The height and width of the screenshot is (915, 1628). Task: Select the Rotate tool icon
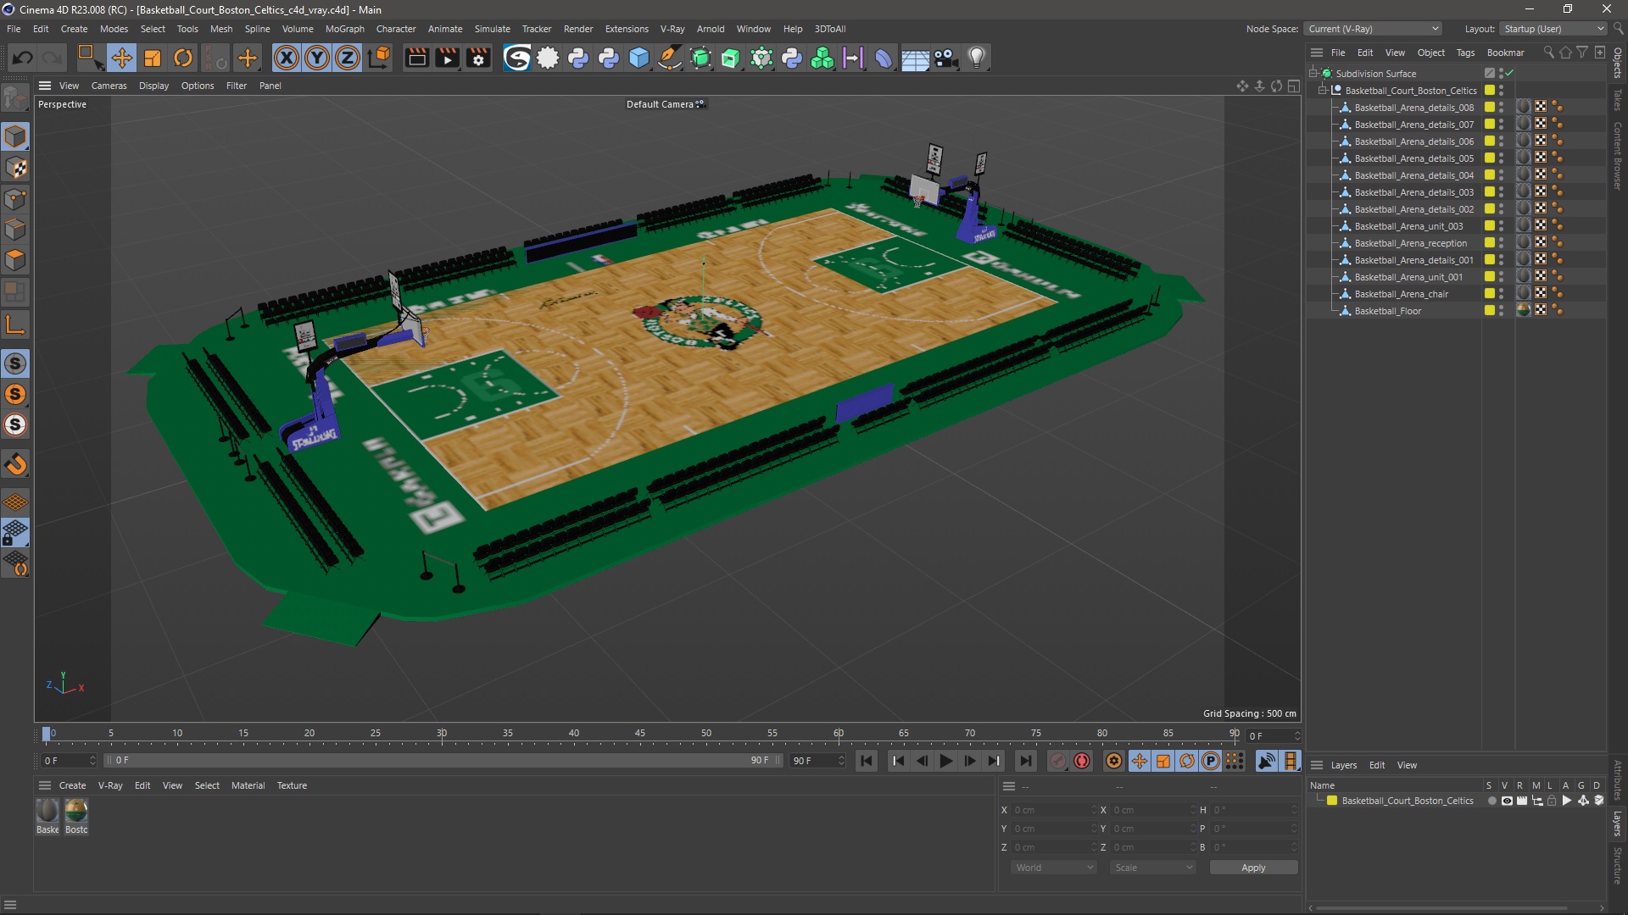click(183, 58)
